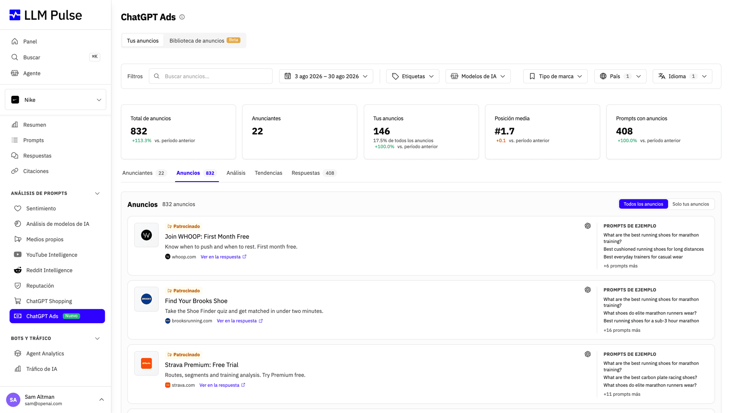Open Citaciones link icon
Screen dimensions: 731x413
click(15, 171)
